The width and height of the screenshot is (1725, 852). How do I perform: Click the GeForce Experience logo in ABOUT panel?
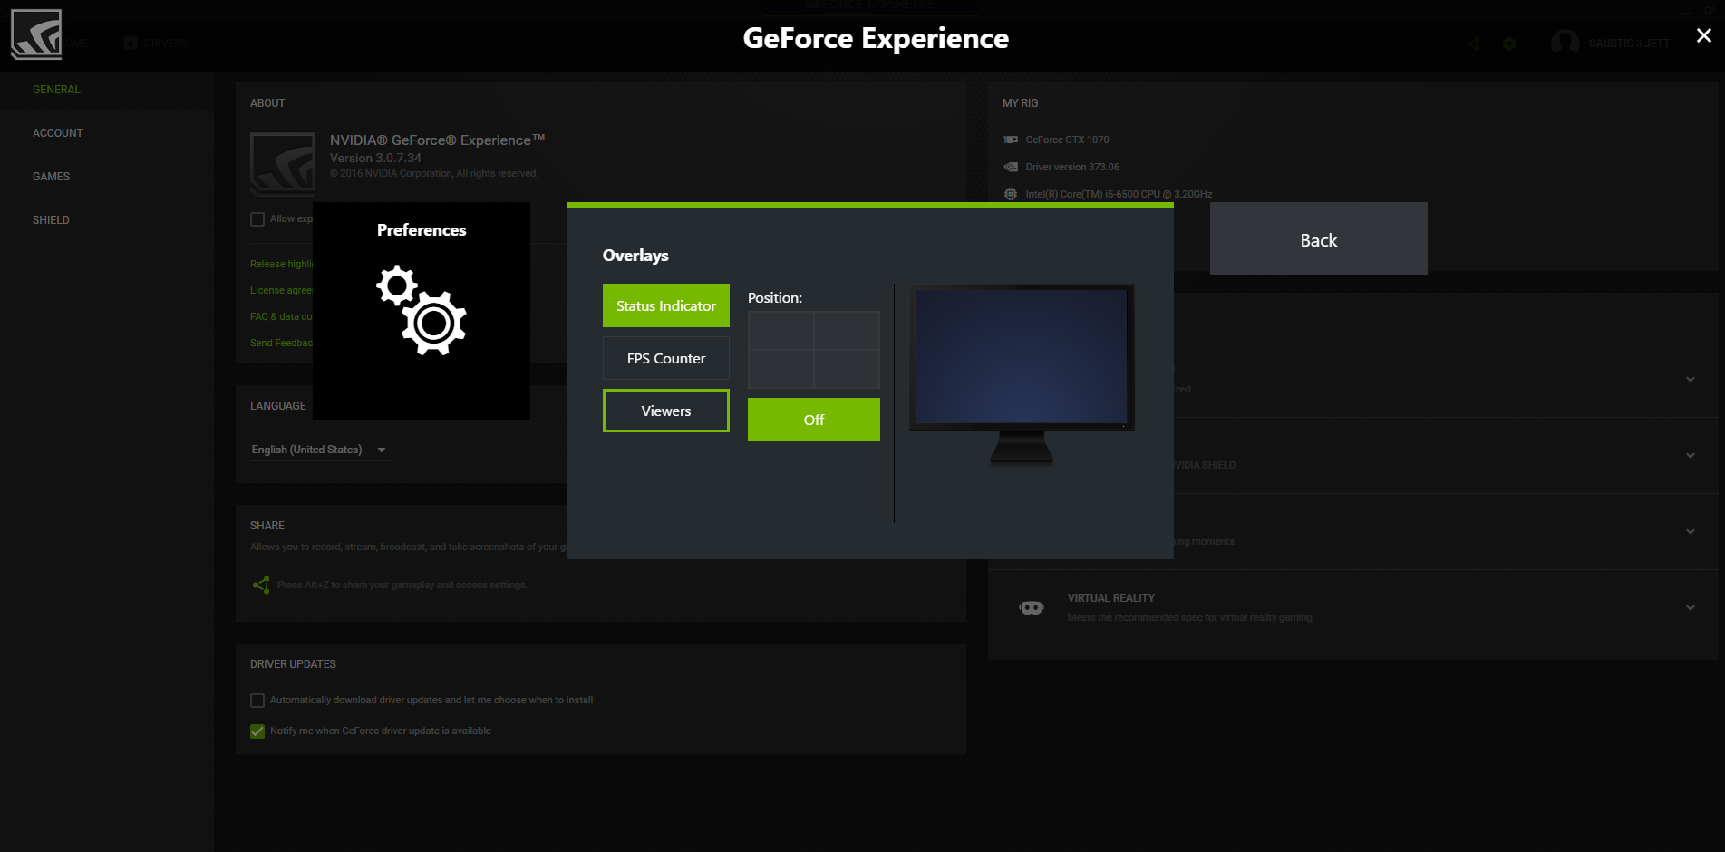pyautogui.click(x=283, y=164)
